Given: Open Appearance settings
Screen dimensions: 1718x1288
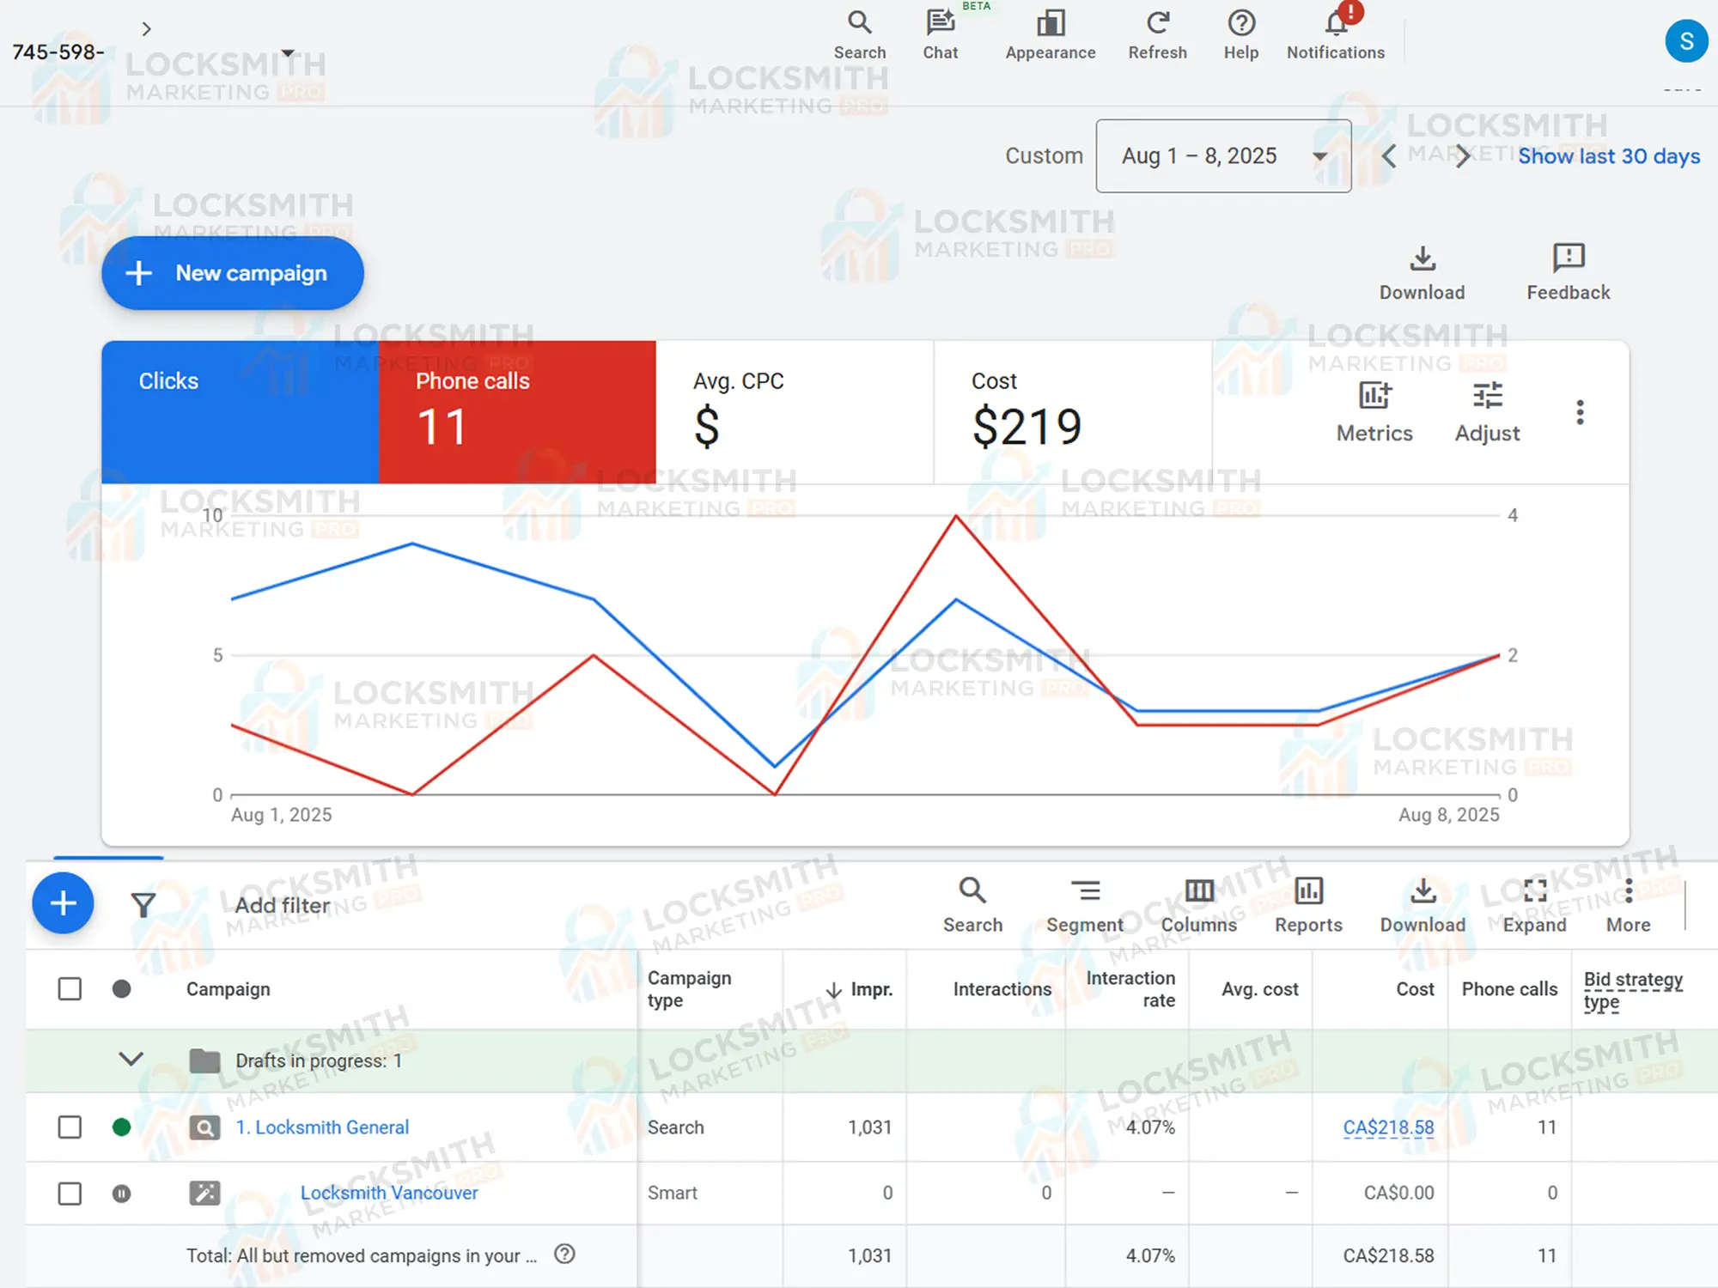Looking at the screenshot, I should tap(1049, 34).
